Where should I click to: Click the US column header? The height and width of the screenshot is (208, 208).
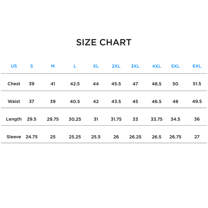pyautogui.click(x=14, y=66)
